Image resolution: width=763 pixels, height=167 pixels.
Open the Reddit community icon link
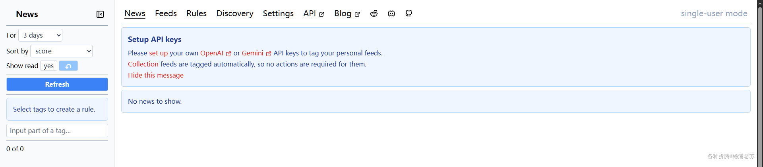coord(374,13)
